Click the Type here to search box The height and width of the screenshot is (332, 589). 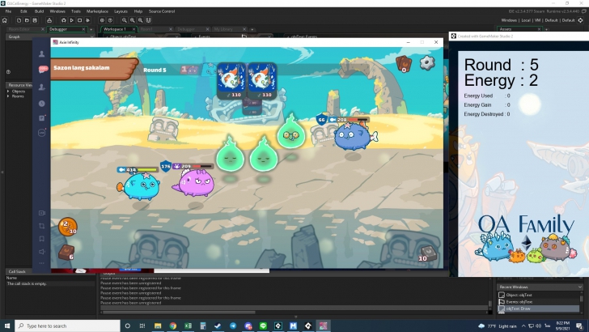[68, 326]
